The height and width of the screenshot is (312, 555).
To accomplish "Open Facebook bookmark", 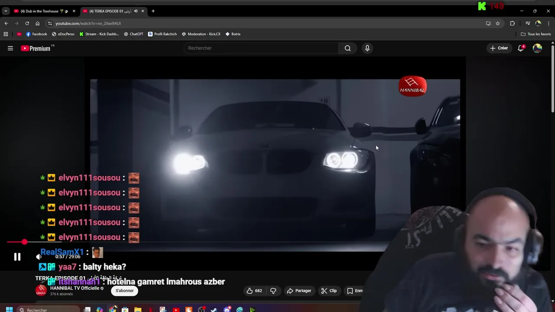I will [36, 34].
